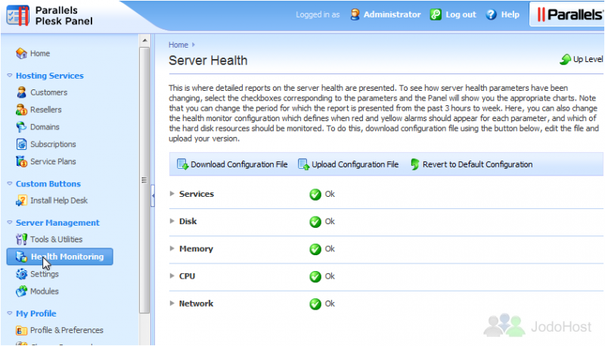Click Upload Configuration File button text
The width and height of the screenshot is (605, 346).
click(355, 164)
